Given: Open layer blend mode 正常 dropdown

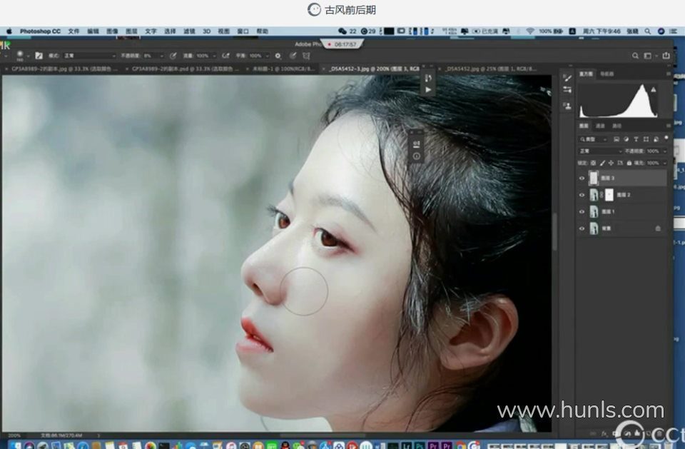Looking at the screenshot, I should (x=600, y=151).
